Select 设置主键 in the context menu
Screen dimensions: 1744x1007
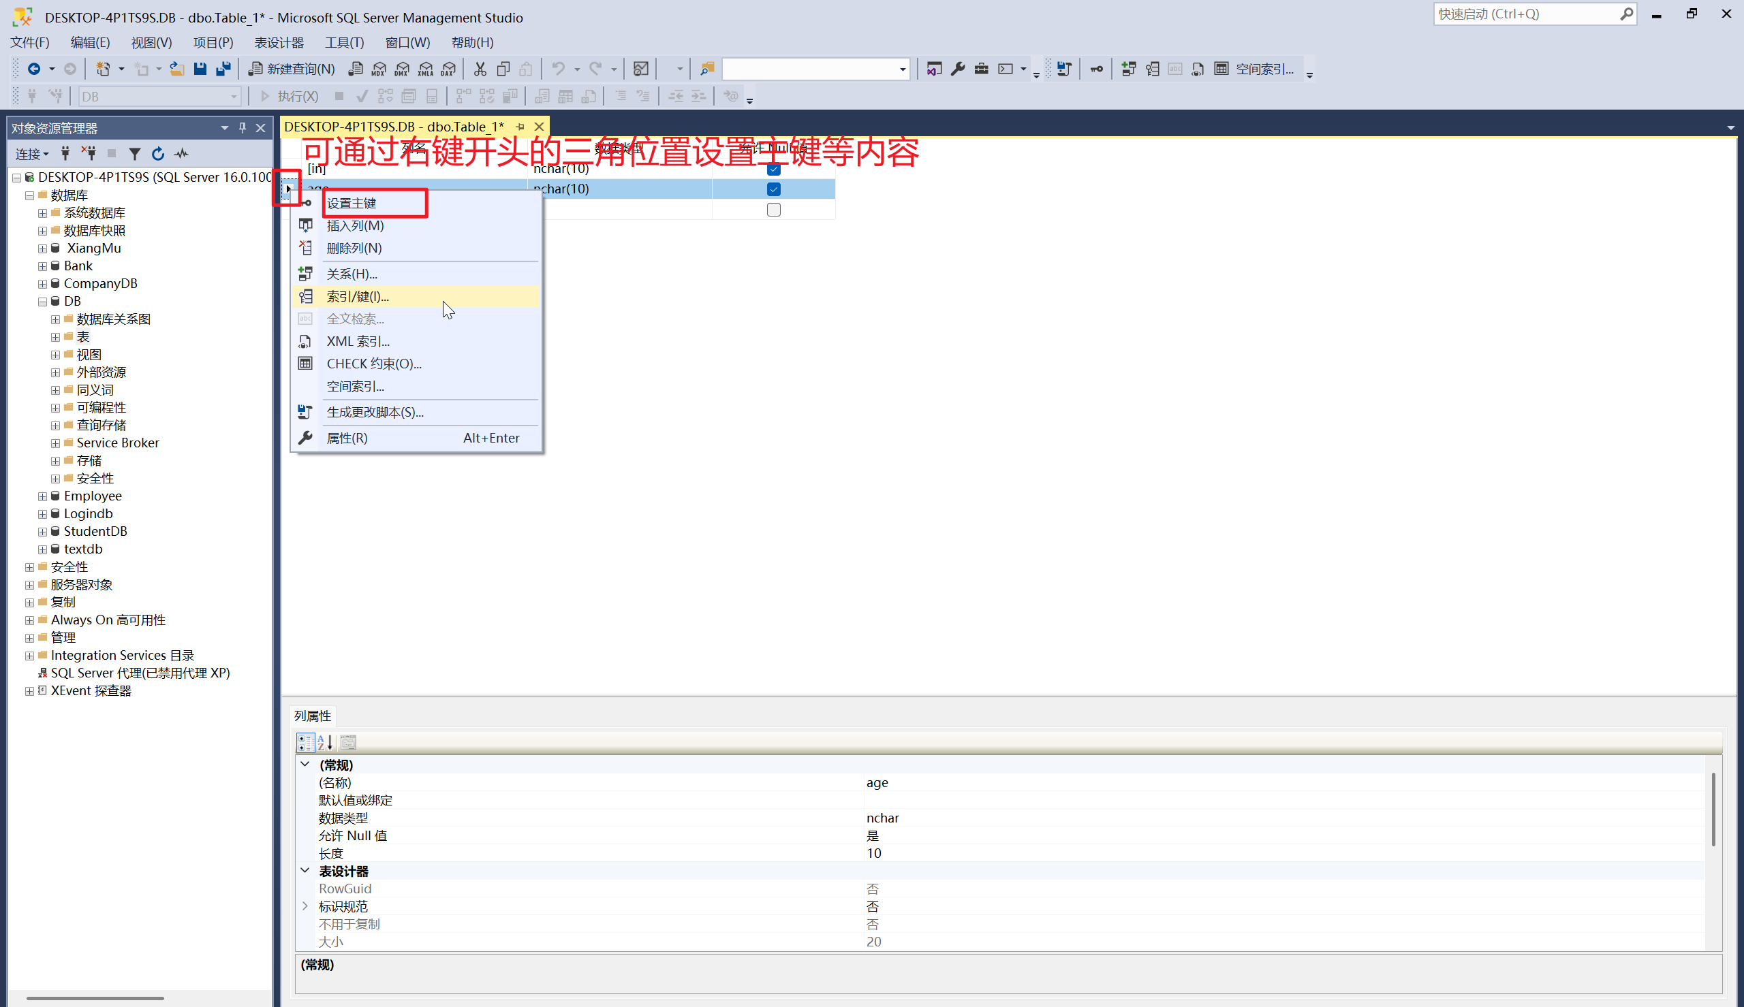pos(352,204)
